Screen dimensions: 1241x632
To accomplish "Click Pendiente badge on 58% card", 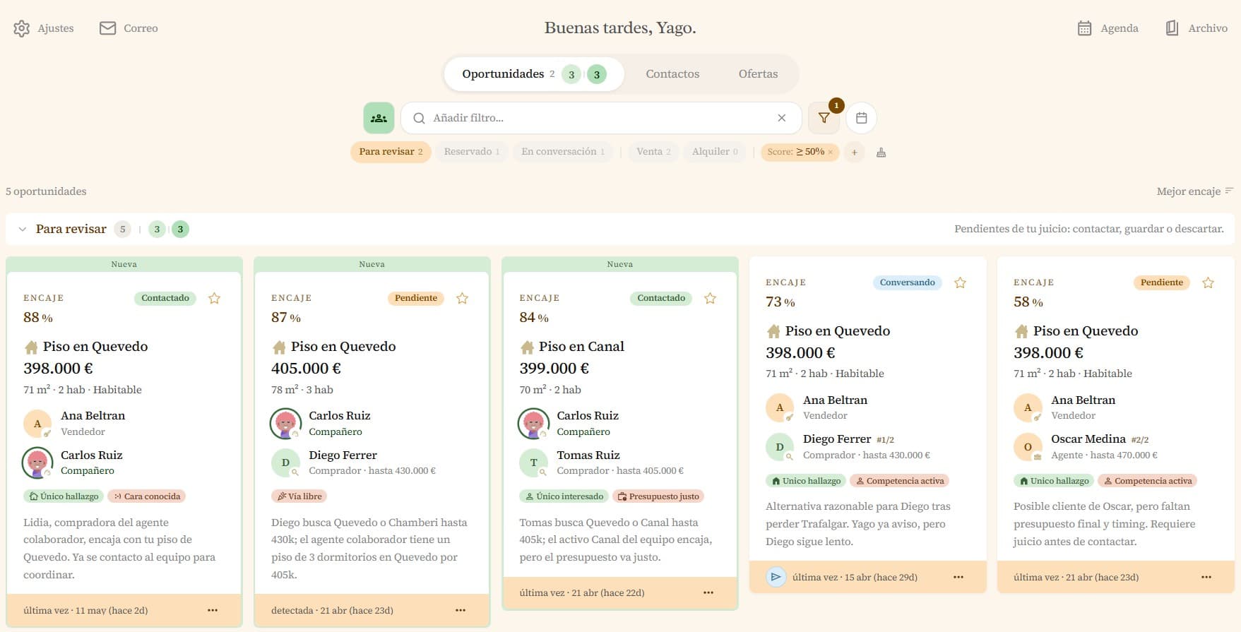I will [x=1162, y=282].
